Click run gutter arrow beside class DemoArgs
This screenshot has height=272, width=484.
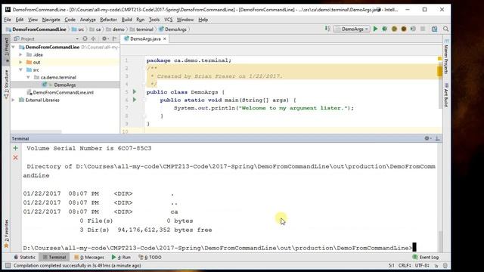135,92
